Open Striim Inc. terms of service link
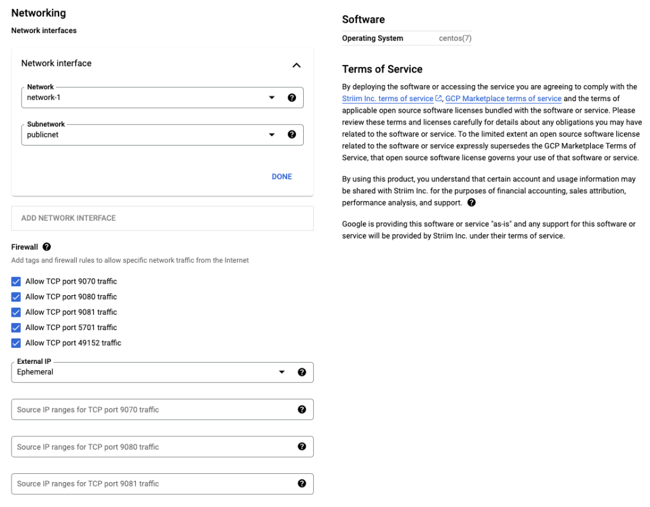 click(388, 99)
